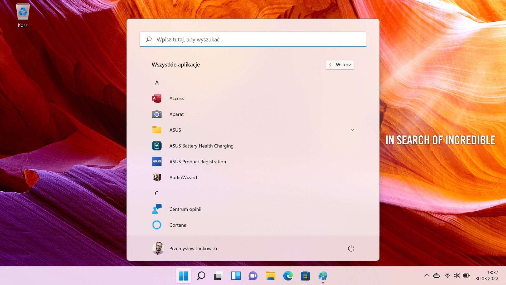Focus the Wpisz tutaj search field
Image resolution: width=506 pixels, height=285 pixels.
(x=253, y=39)
